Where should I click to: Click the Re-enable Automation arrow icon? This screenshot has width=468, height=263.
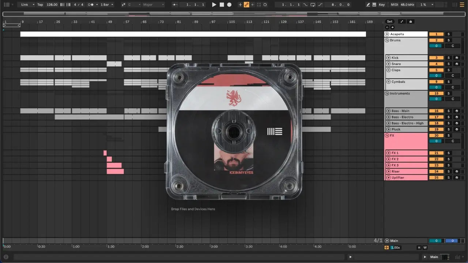(x=253, y=5)
